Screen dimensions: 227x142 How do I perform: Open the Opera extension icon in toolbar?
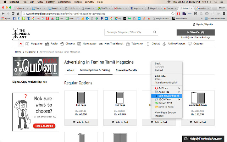coord(178,13)
